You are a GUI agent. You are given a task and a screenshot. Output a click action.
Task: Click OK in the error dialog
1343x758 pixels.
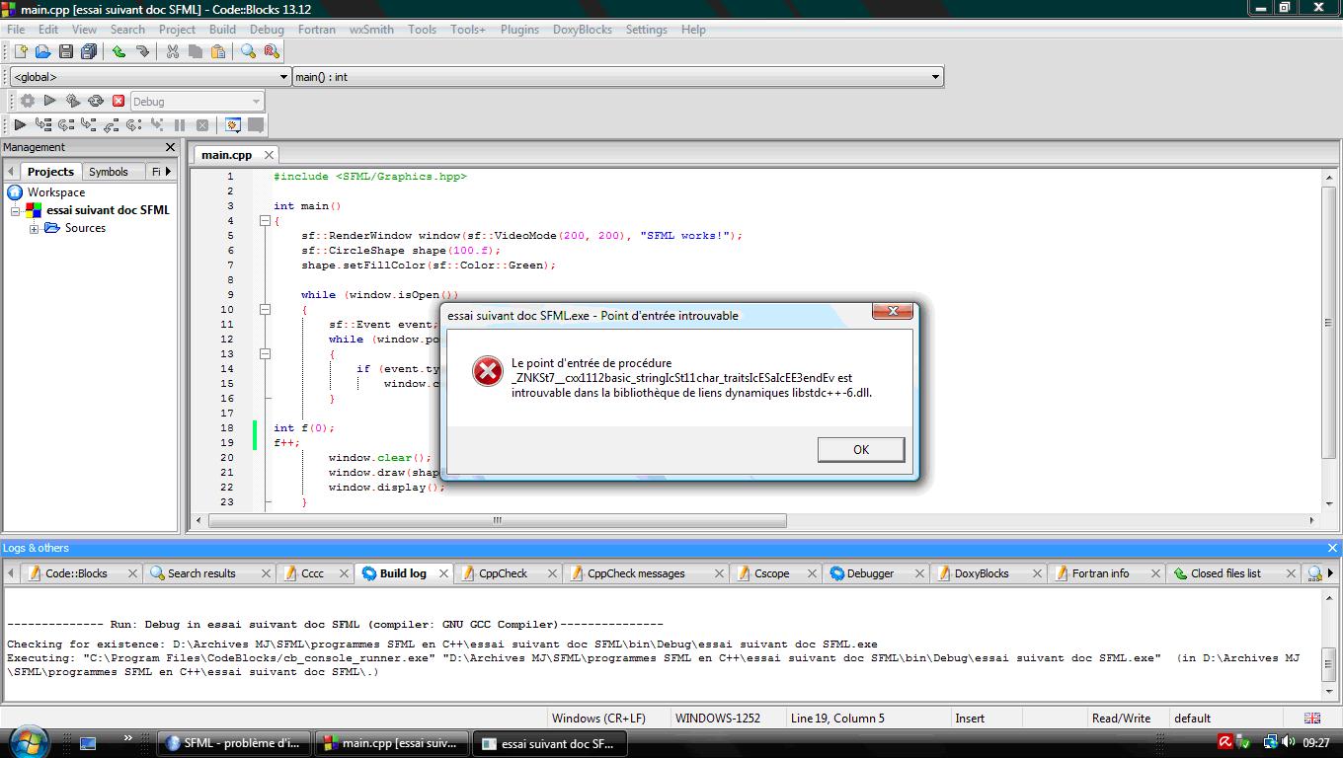tap(859, 449)
